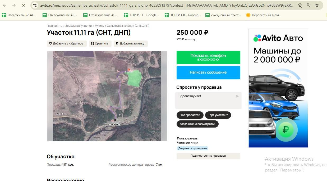Open Земельные участки breadcrumb category

click(79, 26)
